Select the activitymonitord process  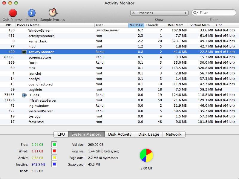click(x=119, y=36)
